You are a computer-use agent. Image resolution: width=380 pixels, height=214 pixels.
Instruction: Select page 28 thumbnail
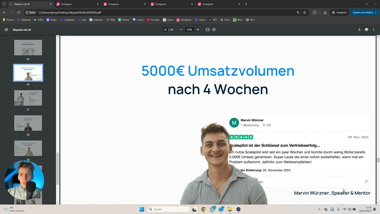pos(28,123)
